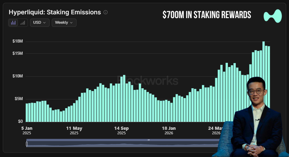Viewport: 289px width, 157px height.
Task: Click the '5 Jan 2025' x-axis label
Action: pos(27,131)
